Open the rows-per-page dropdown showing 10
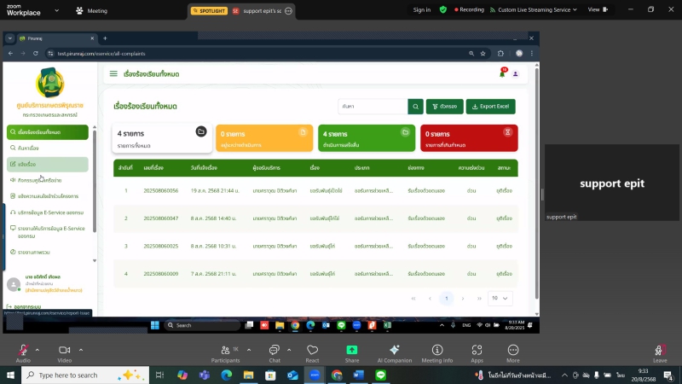This screenshot has height=384, width=682. [500, 298]
